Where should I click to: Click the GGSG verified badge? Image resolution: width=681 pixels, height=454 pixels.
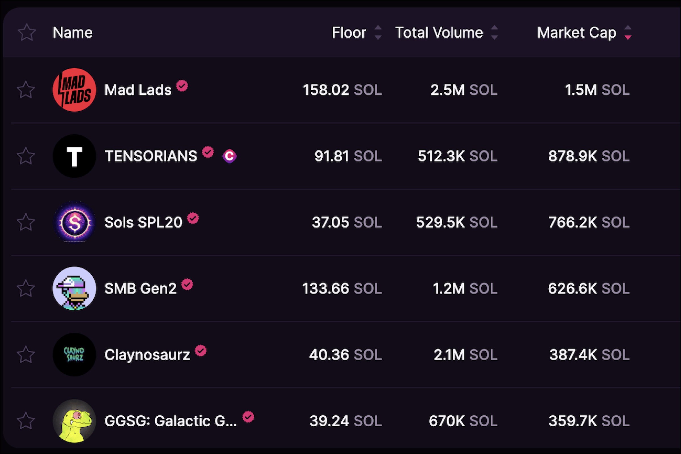click(x=248, y=417)
